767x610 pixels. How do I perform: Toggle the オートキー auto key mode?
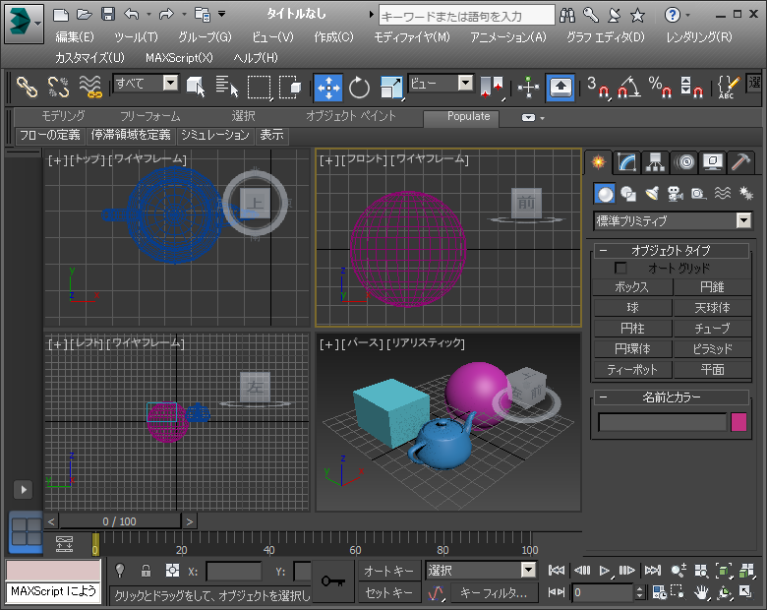coord(389,571)
